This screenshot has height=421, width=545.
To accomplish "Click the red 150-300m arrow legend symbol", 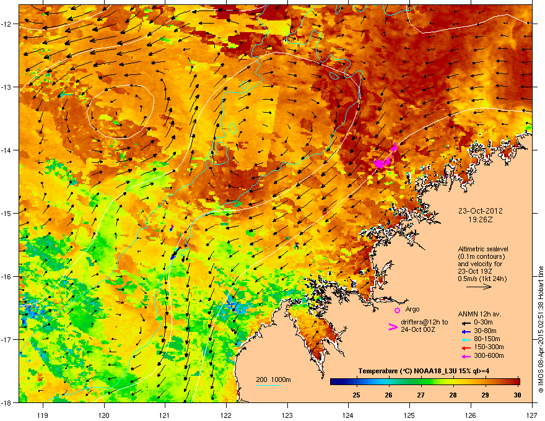I will tap(466, 347).
